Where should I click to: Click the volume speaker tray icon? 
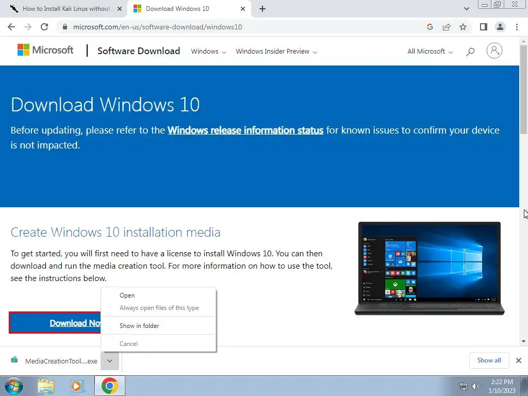point(476,386)
